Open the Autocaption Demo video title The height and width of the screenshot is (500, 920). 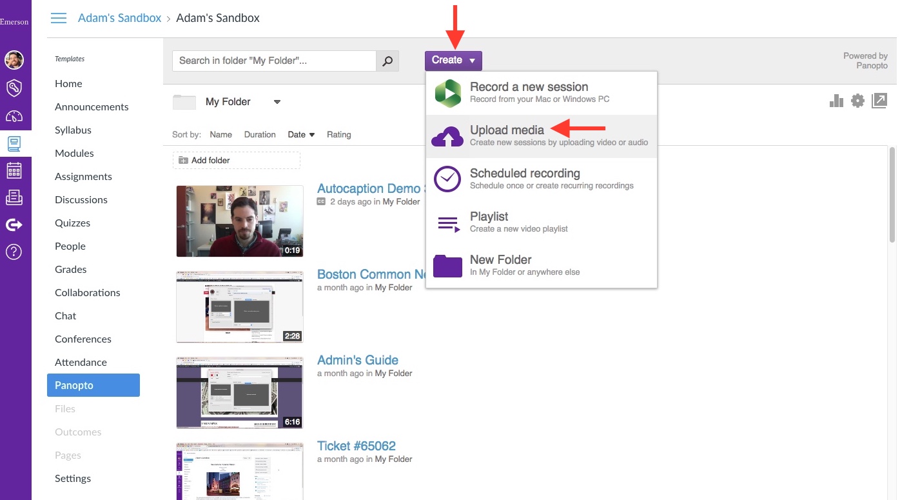[x=371, y=188]
